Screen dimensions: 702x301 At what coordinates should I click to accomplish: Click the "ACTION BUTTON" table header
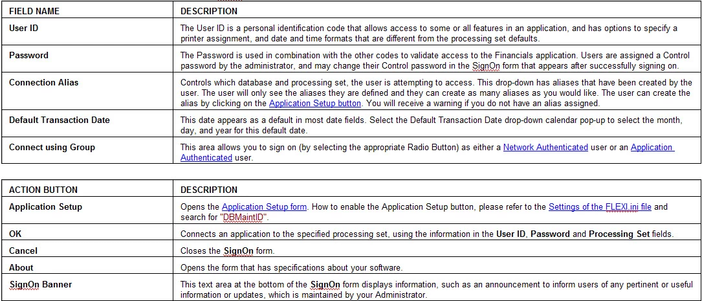tap(43, 190)
